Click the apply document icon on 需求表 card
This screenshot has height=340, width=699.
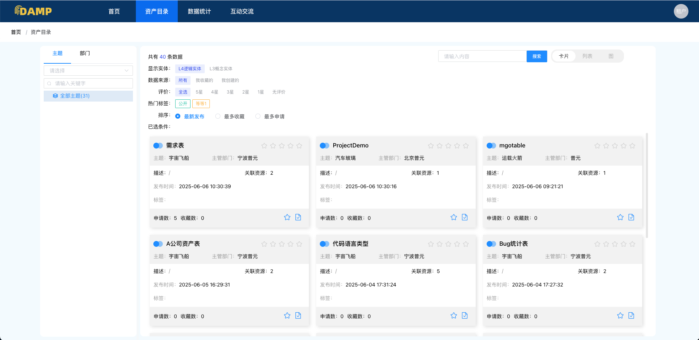click(x=298, y=217)
